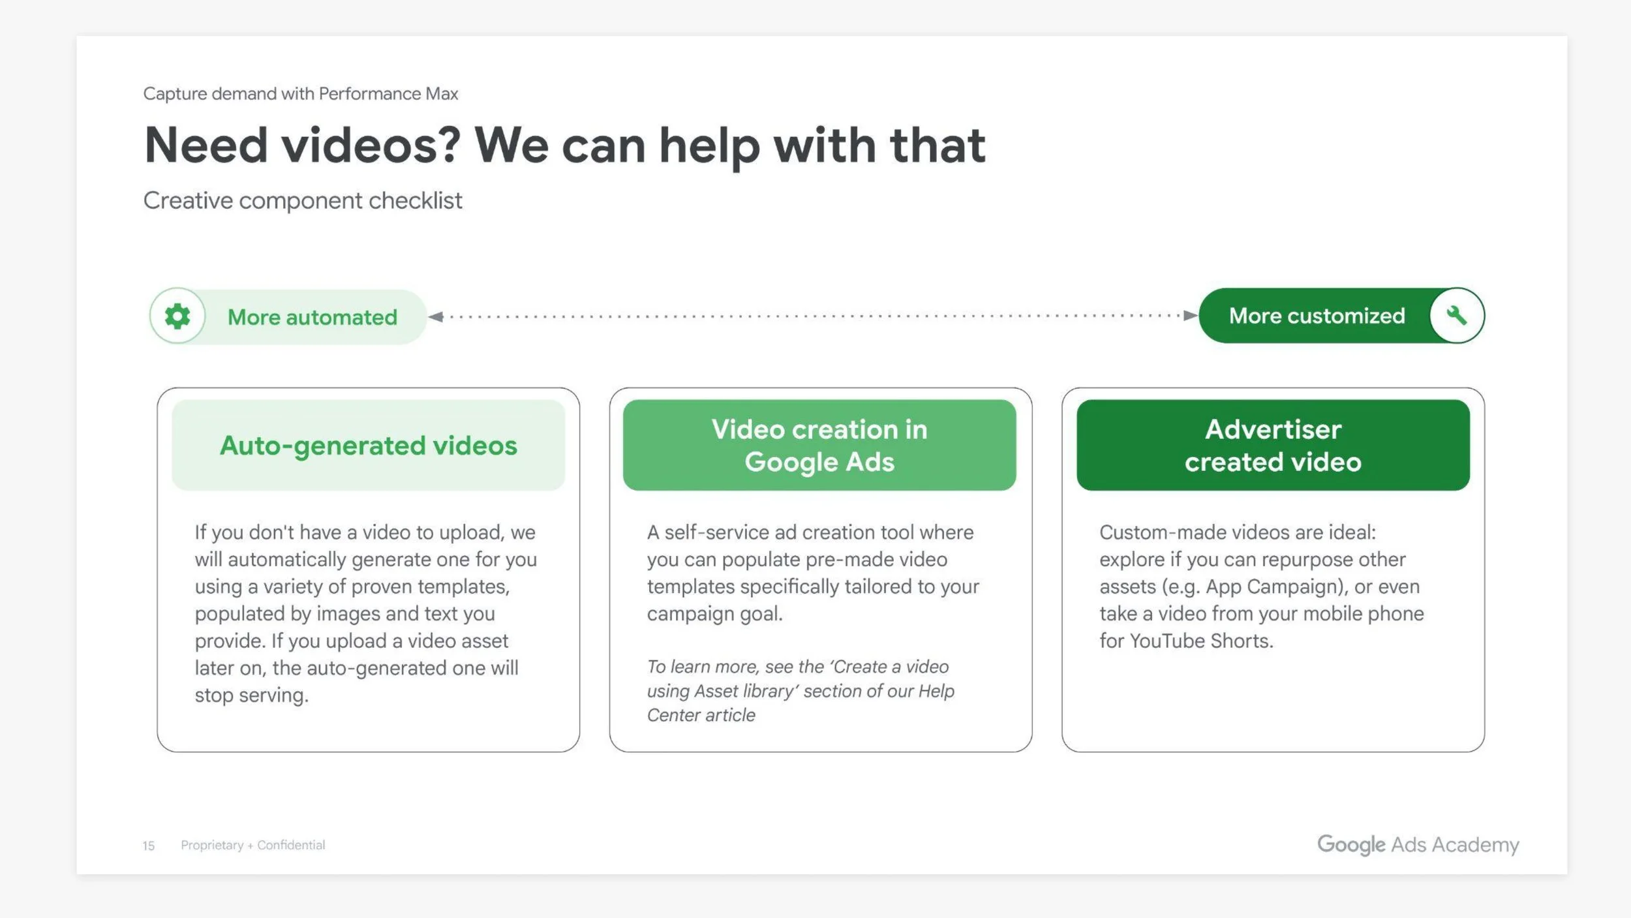Click the custom-made videos description paragraph

[x=1260, y=586]
